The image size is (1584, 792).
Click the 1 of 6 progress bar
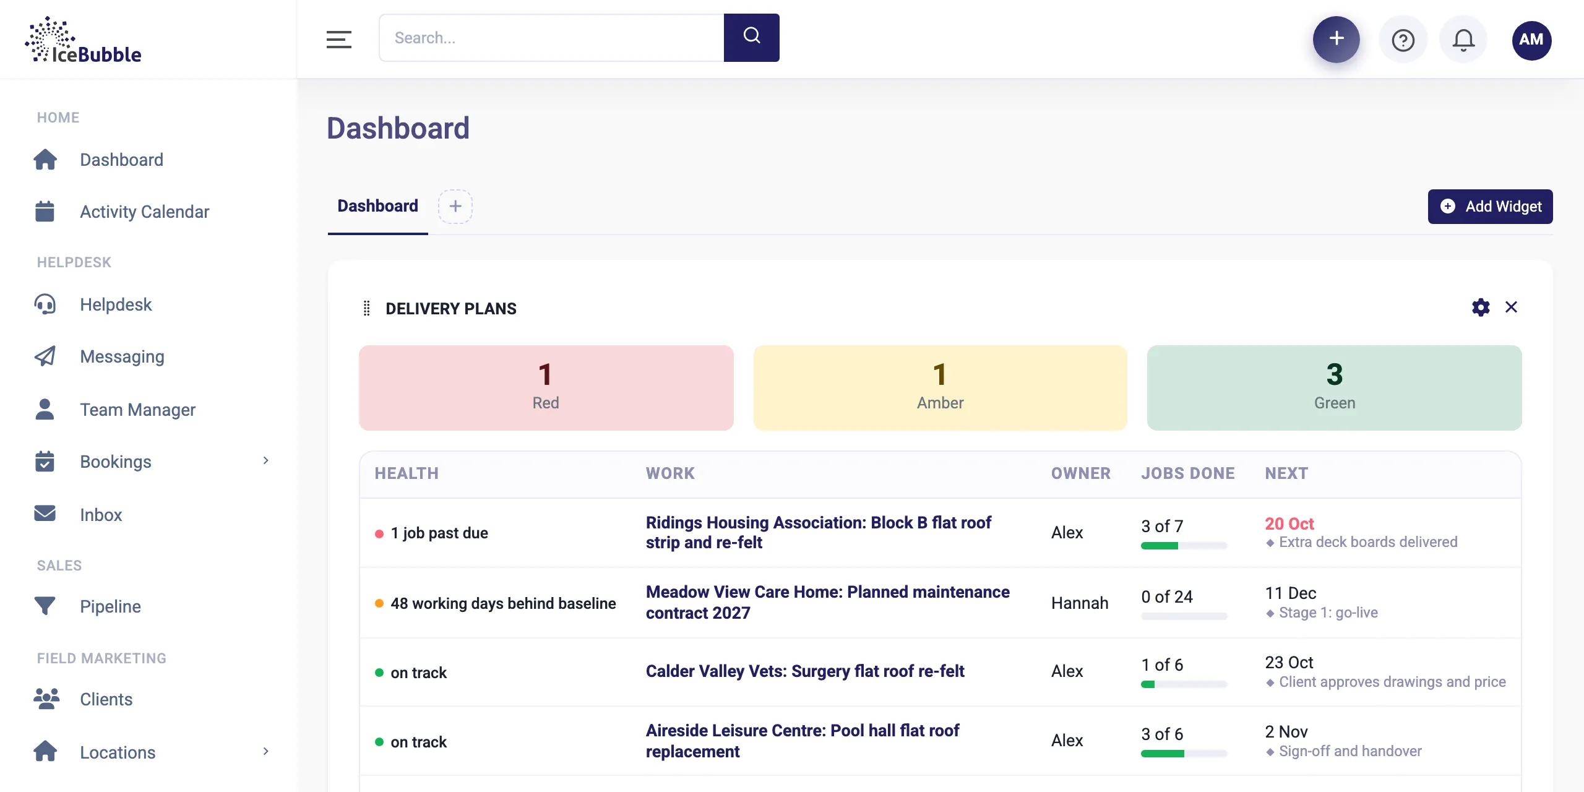coord(1184,684)
